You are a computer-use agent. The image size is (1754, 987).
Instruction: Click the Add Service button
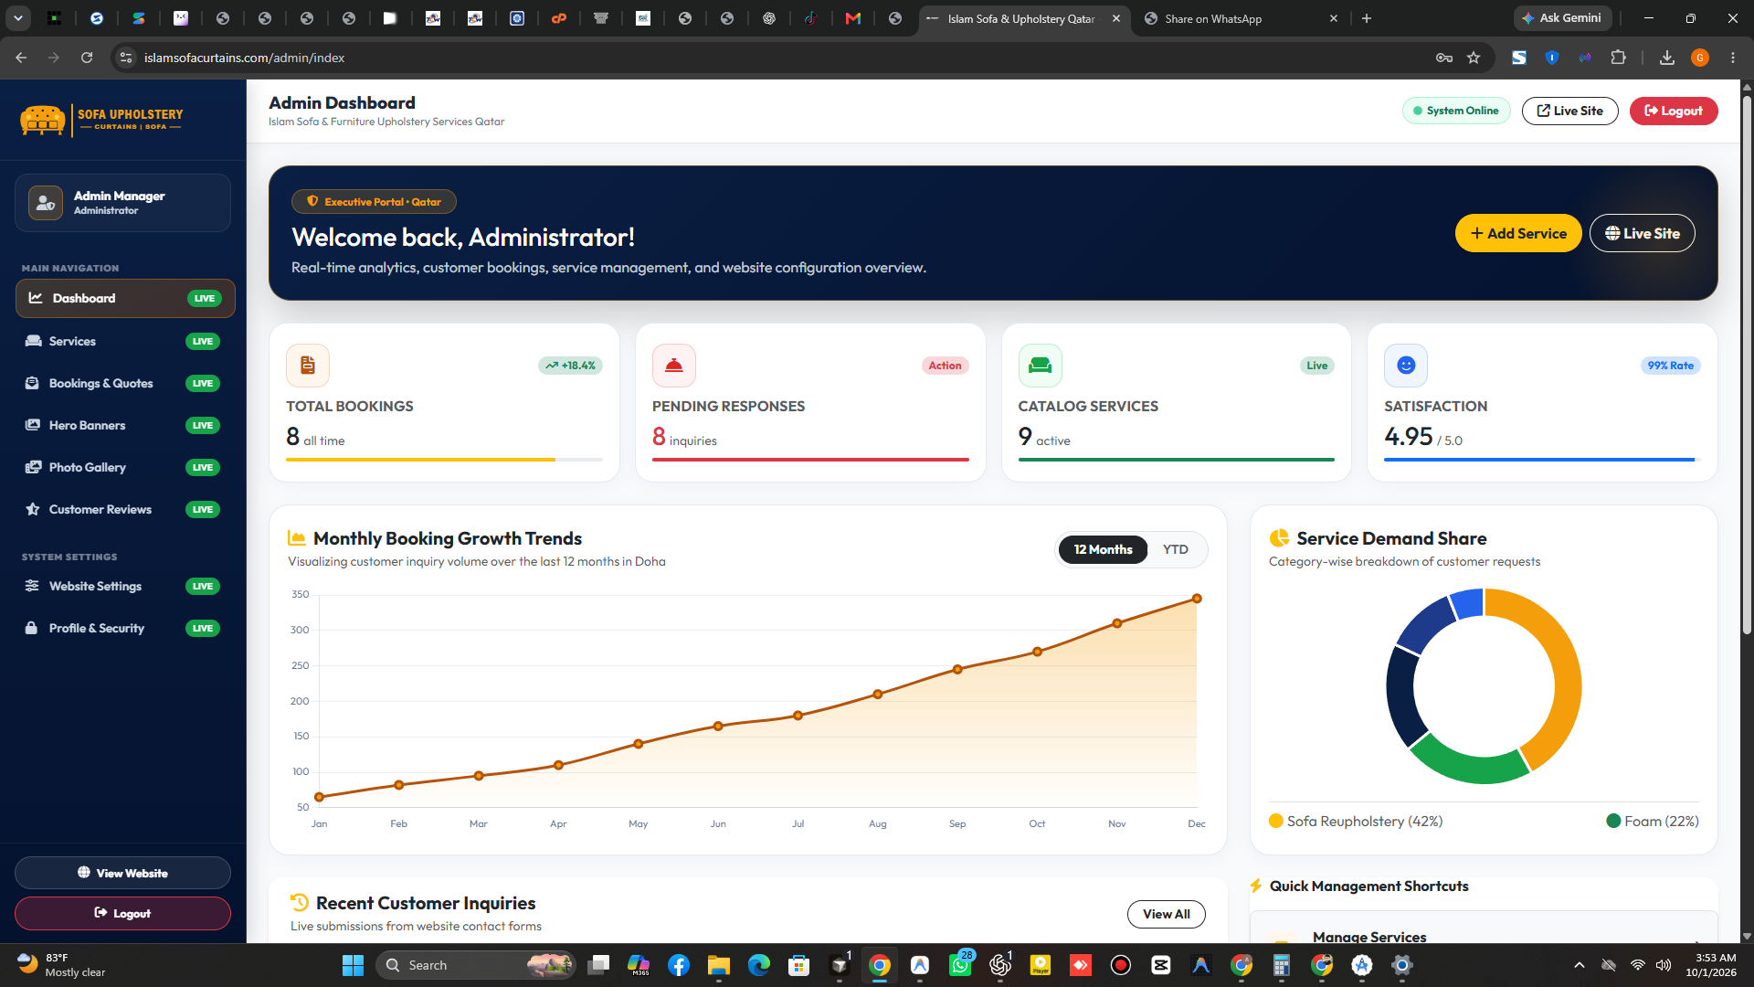tap(1517, 233)
